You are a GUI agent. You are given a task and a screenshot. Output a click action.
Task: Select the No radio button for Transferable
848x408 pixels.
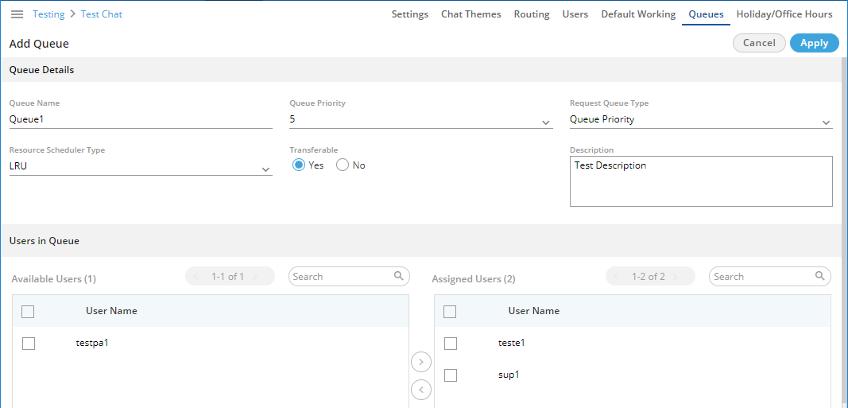(343, 165)
